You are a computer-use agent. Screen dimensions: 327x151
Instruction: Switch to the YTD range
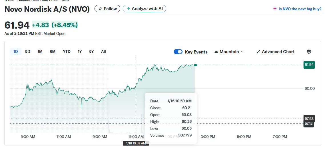(67, 51)
